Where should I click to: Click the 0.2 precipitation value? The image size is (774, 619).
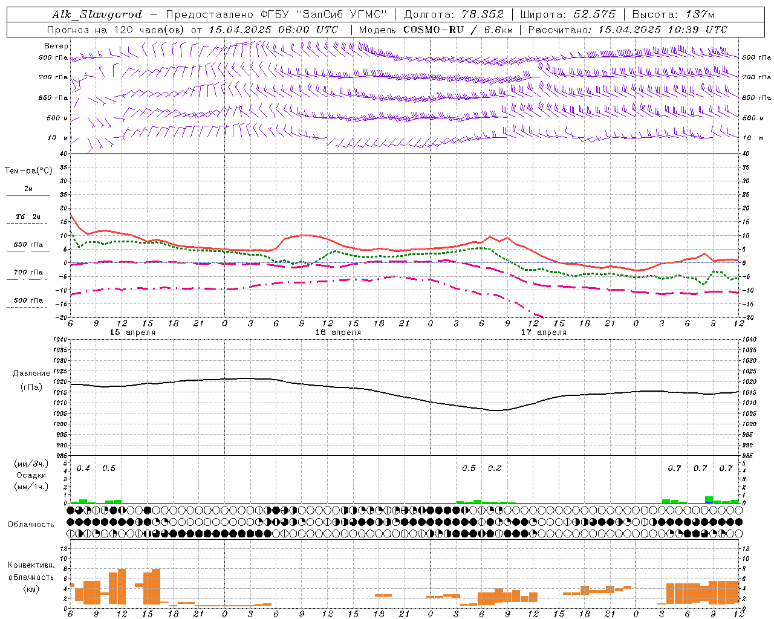494,468
